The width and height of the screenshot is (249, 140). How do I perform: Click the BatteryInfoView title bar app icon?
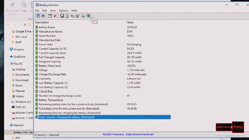(37, 5)
